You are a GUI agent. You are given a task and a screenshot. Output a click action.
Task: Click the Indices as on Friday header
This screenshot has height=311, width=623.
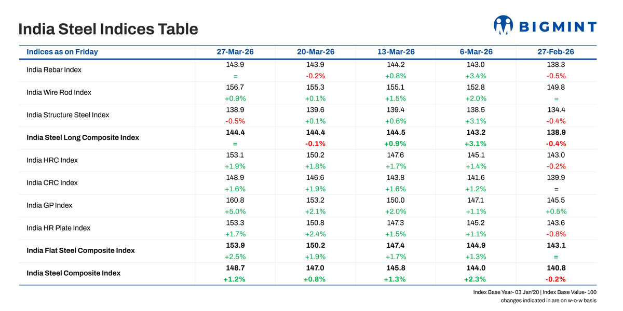[62, 52]
